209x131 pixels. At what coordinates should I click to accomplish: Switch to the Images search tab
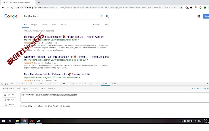(34, 25)
